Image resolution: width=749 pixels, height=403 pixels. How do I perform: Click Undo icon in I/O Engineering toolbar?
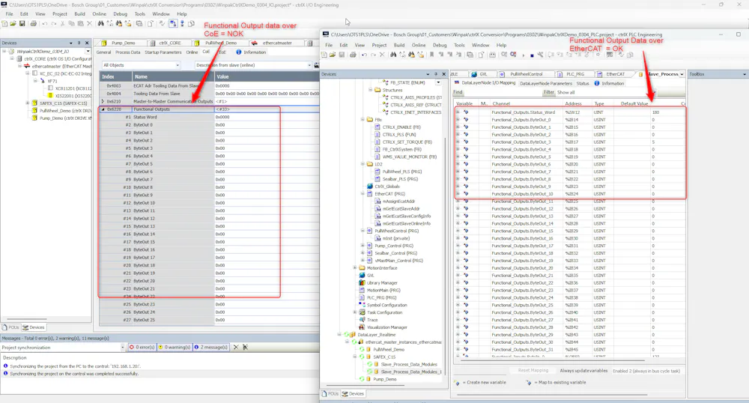(44, 23)
